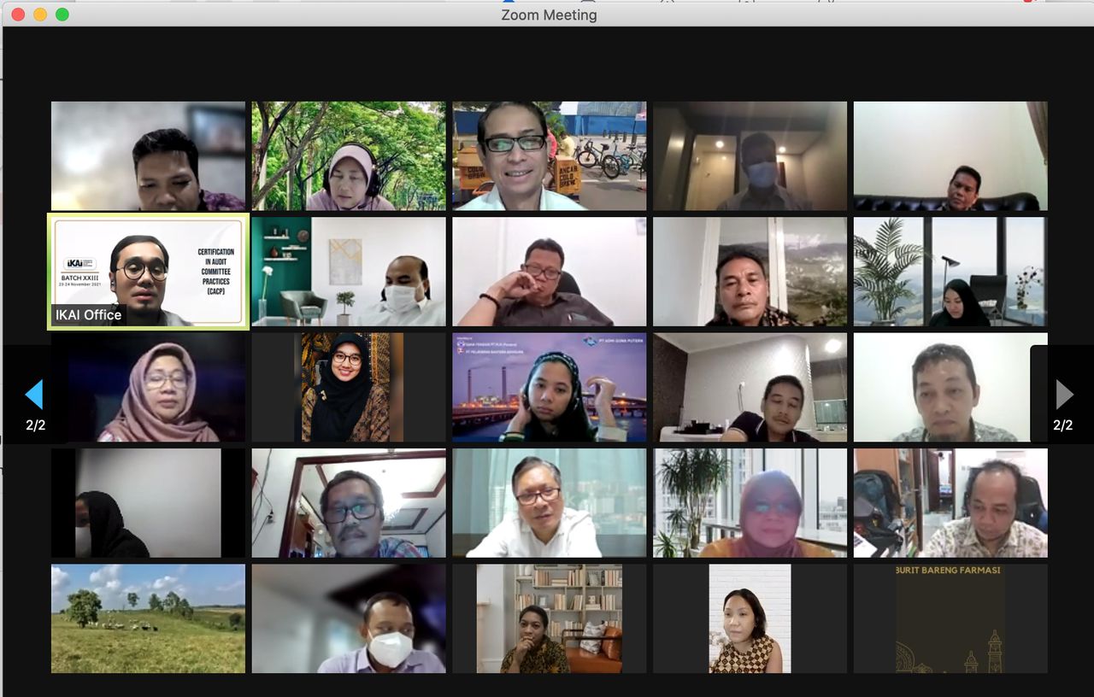Open the Burit Bareng Farmasi tile
This screenshot has height=697, width=1094.
click(x=950, y=618)
